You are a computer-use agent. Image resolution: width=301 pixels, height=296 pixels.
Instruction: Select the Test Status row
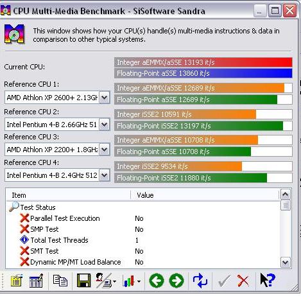[38, 207]
